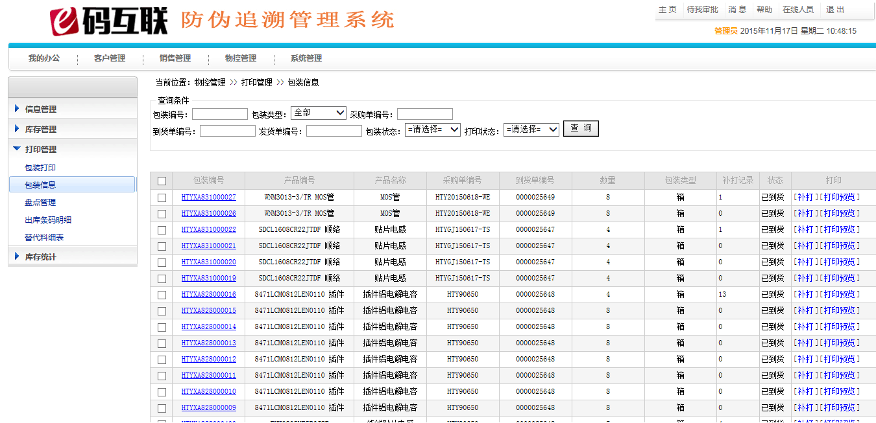The width and height of the screenshot is (876, 423).
Task: Open the 打印状态 dropdown
Action: tap(531, 130)
